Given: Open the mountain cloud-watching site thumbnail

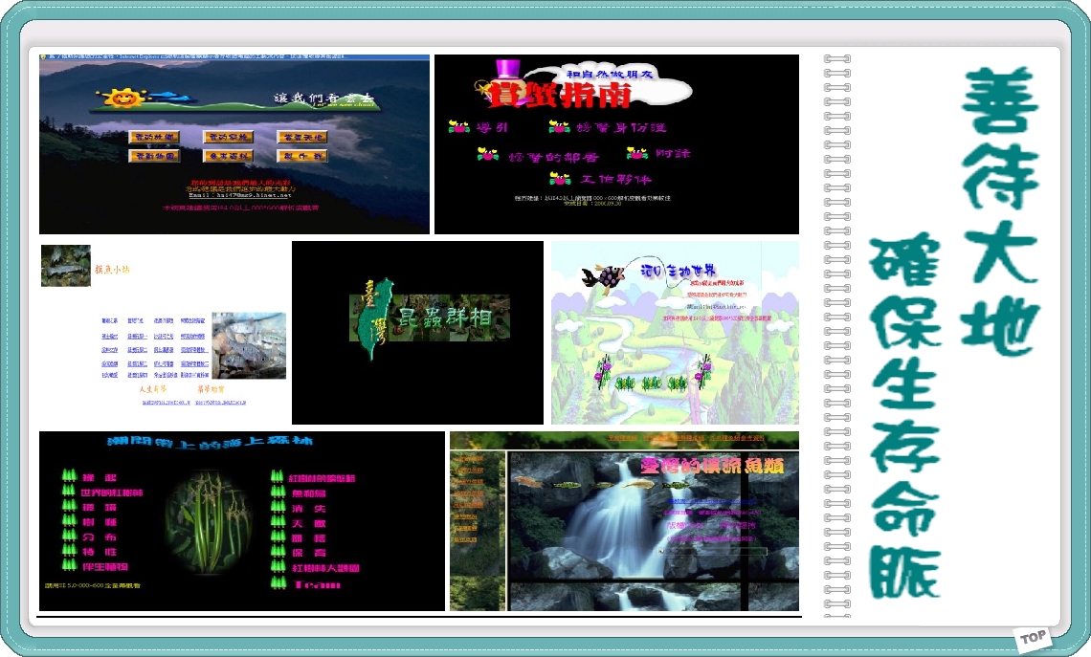Looking at the screenshot, I should coord(234,143).
